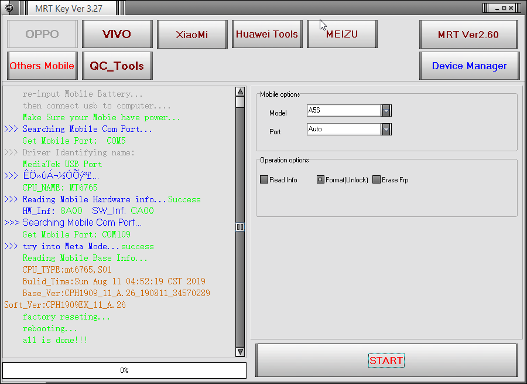527x384 pixels.
Task: Click the 0% progress bar
Action: coord(124,370)
